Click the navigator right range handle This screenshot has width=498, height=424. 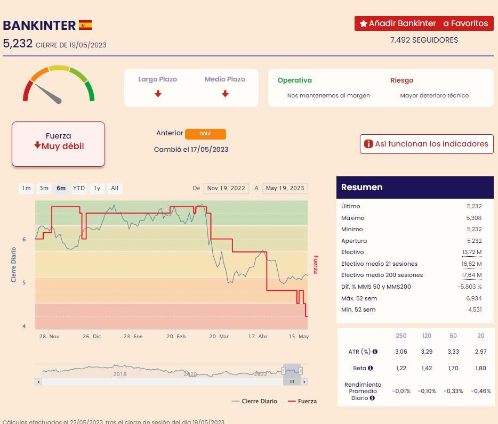(x=300, y=371)
